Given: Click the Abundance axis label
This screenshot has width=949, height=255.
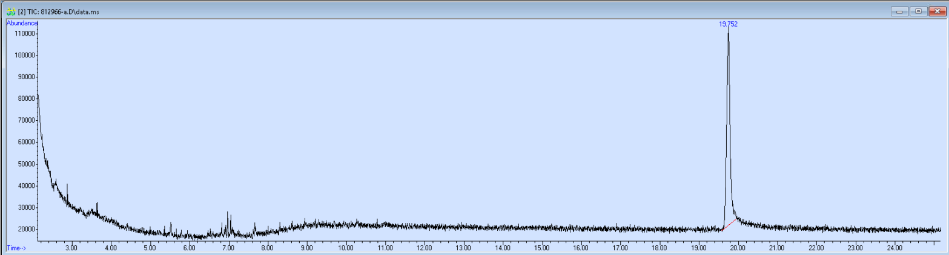Looking at the screenshot, I should point(22,23).
